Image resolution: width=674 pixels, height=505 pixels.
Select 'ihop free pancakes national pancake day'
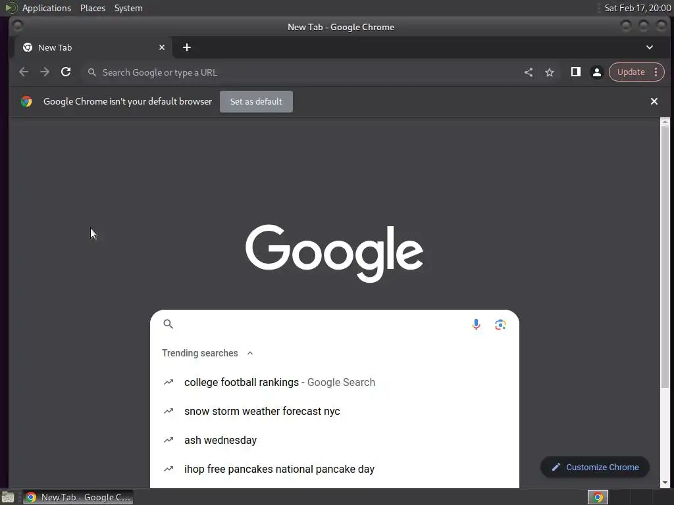tap(334, 469)
